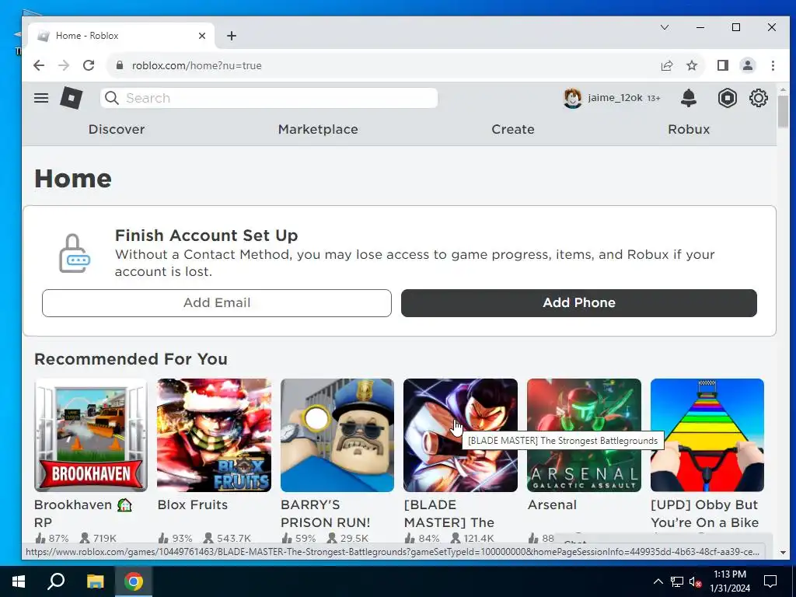796x597 pixels.
Task: Open the Arsenal title link
Action: tap(552, 505)
